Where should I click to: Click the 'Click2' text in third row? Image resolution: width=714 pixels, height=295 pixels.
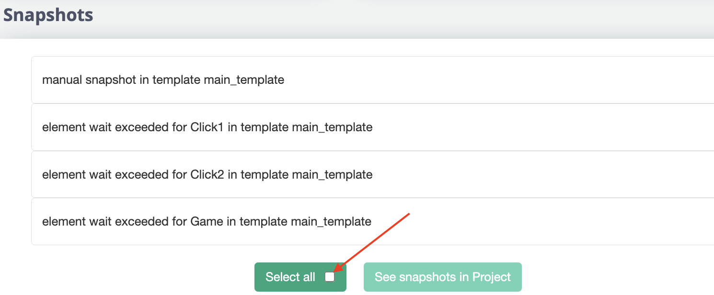coord(207,174)
